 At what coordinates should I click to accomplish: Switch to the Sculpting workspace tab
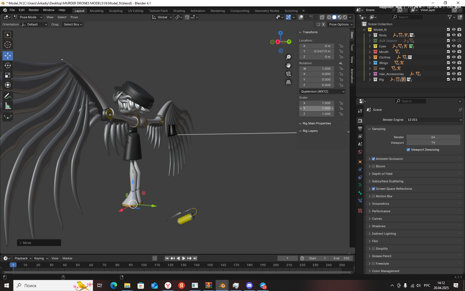tap(115, 11)
